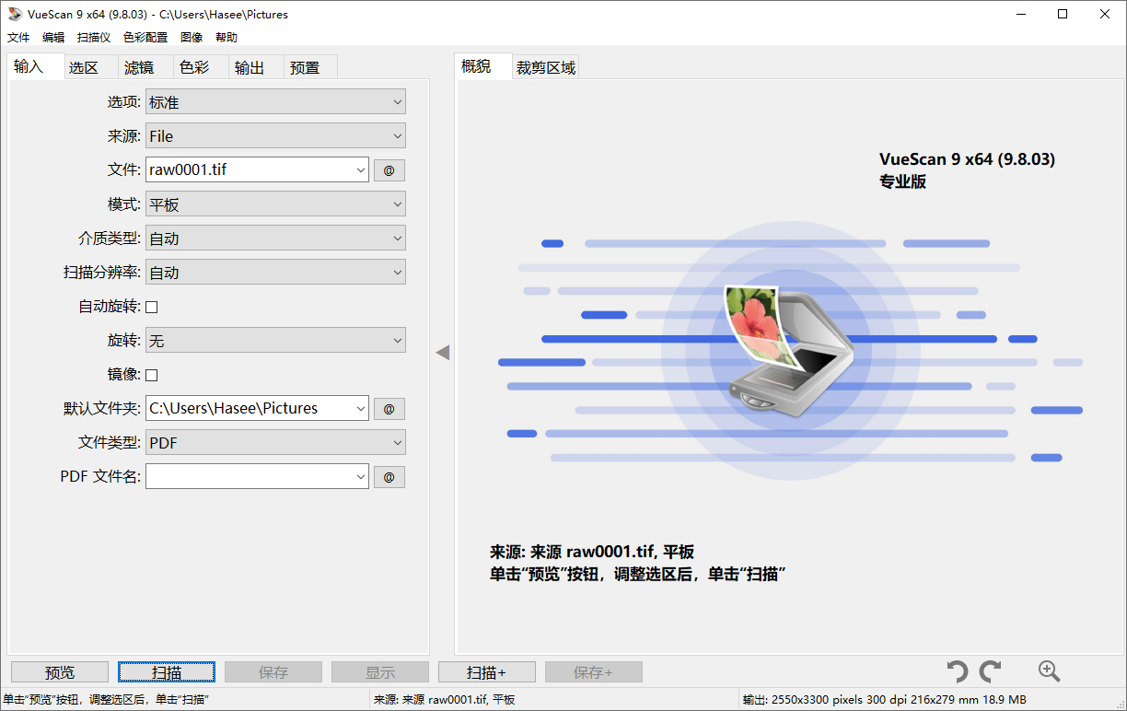Click the 保存+ button

coord(594,672)
